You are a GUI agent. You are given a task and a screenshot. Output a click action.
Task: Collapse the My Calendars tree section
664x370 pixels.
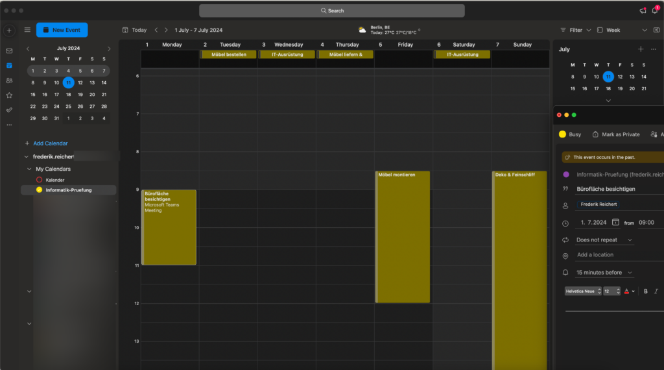coord(27,169)
